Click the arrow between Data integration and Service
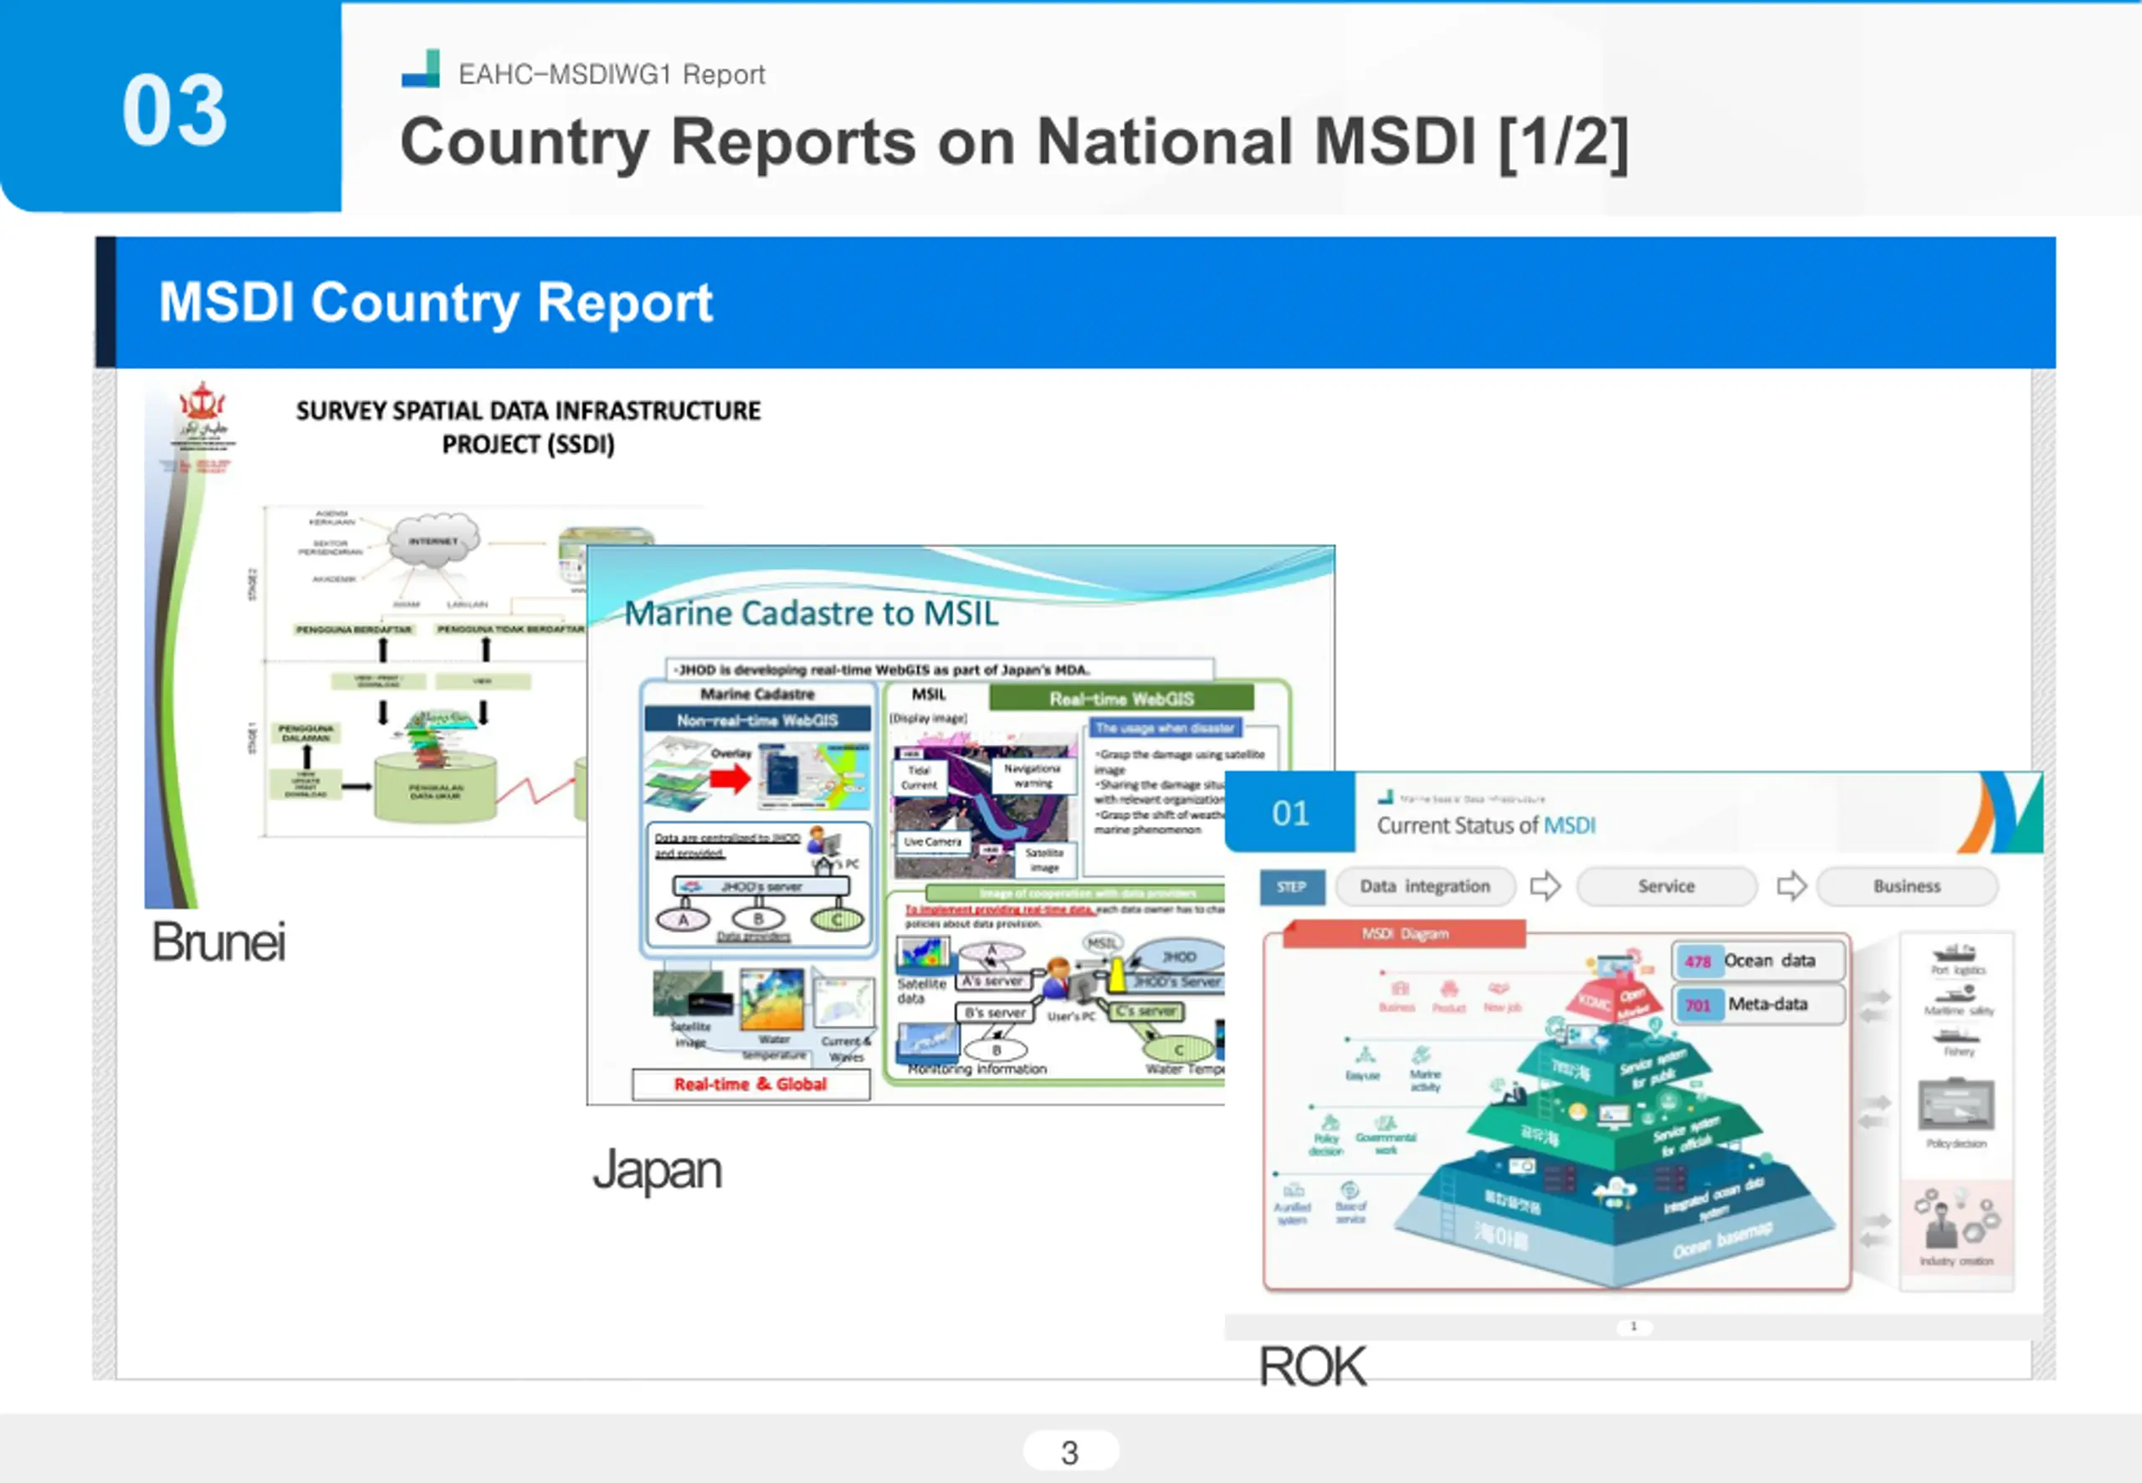The height and width of the screenshot is (1483, 2142). point(1545,885)
